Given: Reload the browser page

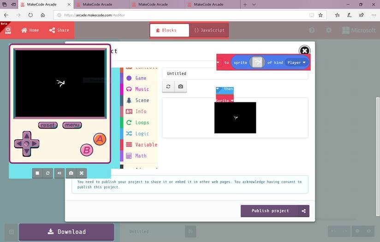Looking at the screenshot, I should tap(30, 15).
